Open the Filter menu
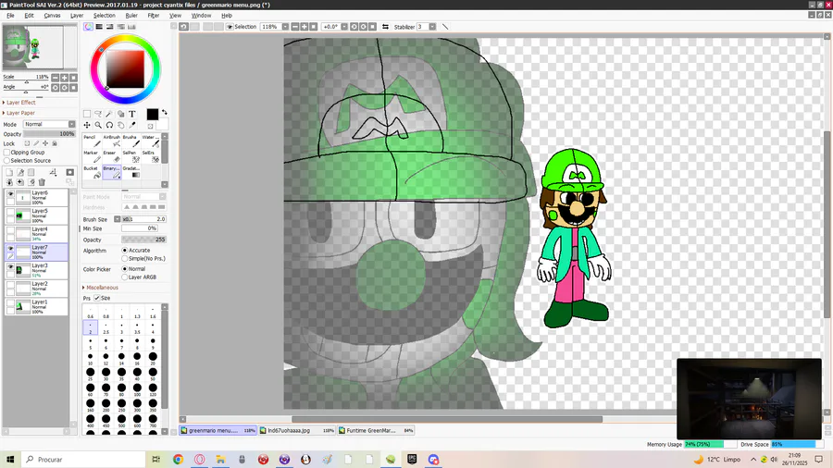 [x=154, y=16]
